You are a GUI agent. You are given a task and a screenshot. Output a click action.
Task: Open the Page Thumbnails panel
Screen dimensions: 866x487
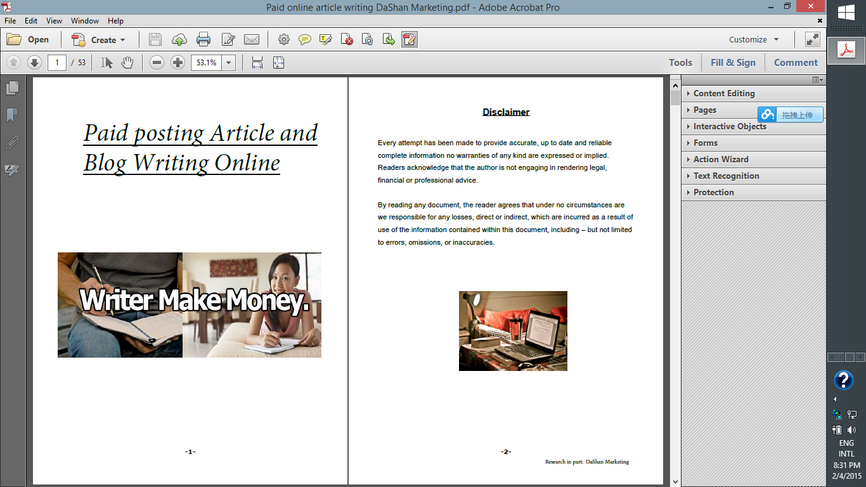[12, 88]
